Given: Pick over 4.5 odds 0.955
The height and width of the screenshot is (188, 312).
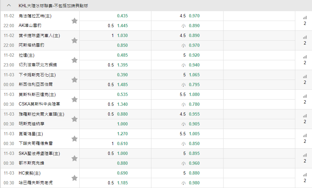Looking at the screenshot, I should point(194,114).
